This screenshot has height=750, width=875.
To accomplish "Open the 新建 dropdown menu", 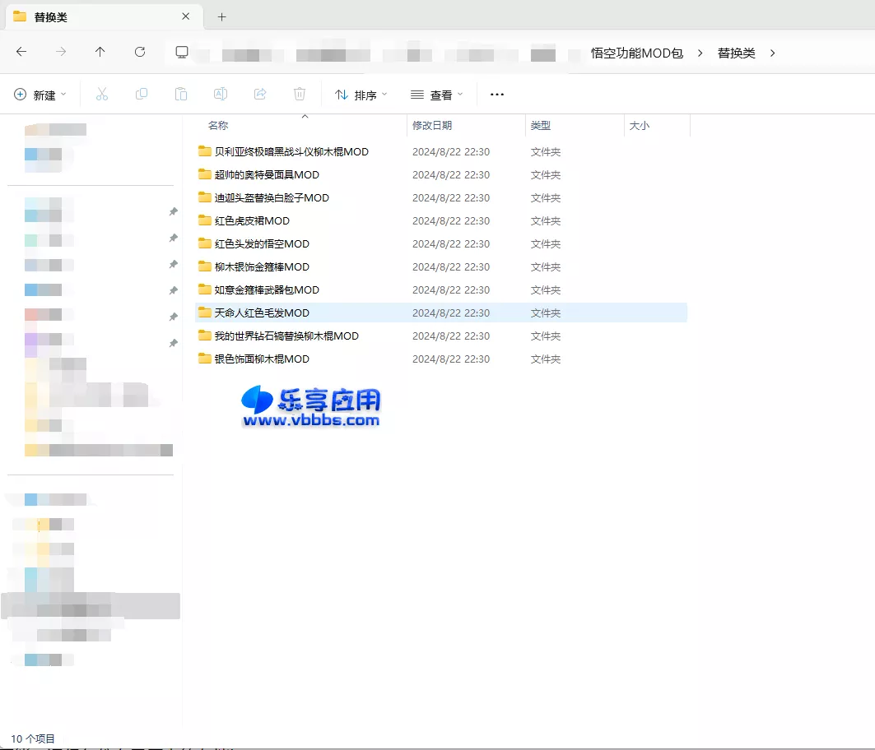I will pyautogui.click(x=41, y=95).
